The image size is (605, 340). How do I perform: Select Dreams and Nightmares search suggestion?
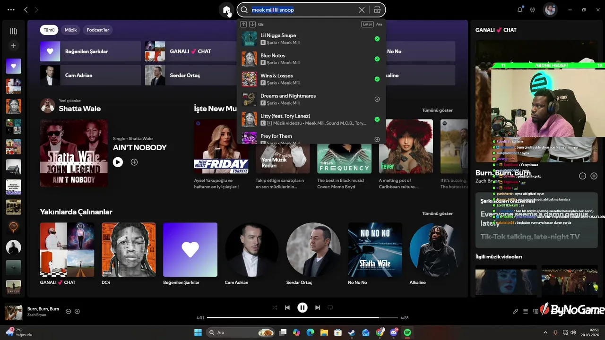click(x=311, y=99)
